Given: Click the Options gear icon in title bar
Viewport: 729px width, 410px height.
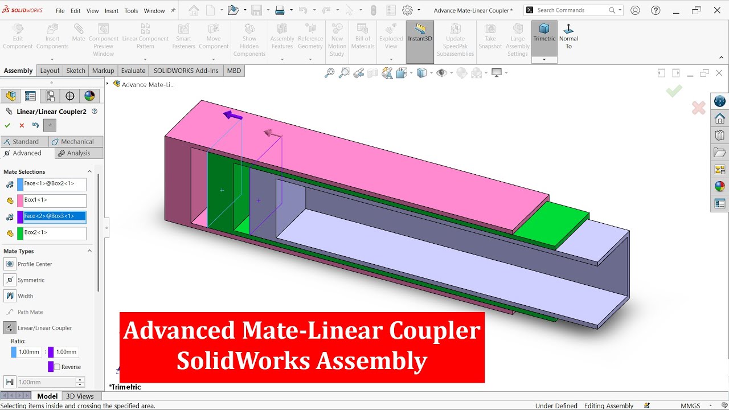Looking at the screenshot, I should tap(407, 10).
